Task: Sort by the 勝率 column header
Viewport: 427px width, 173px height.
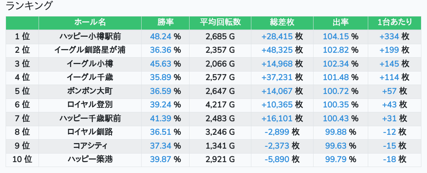Action: tap(165, 22)
